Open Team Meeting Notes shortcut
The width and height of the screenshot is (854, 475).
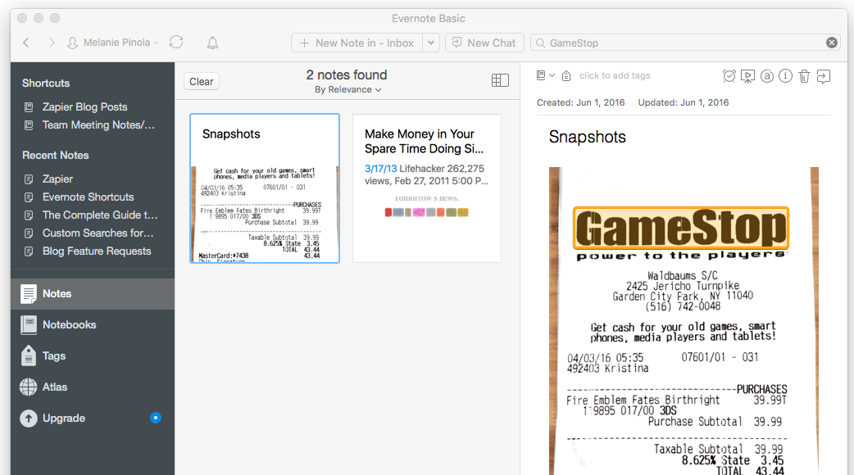click(98, 125)
